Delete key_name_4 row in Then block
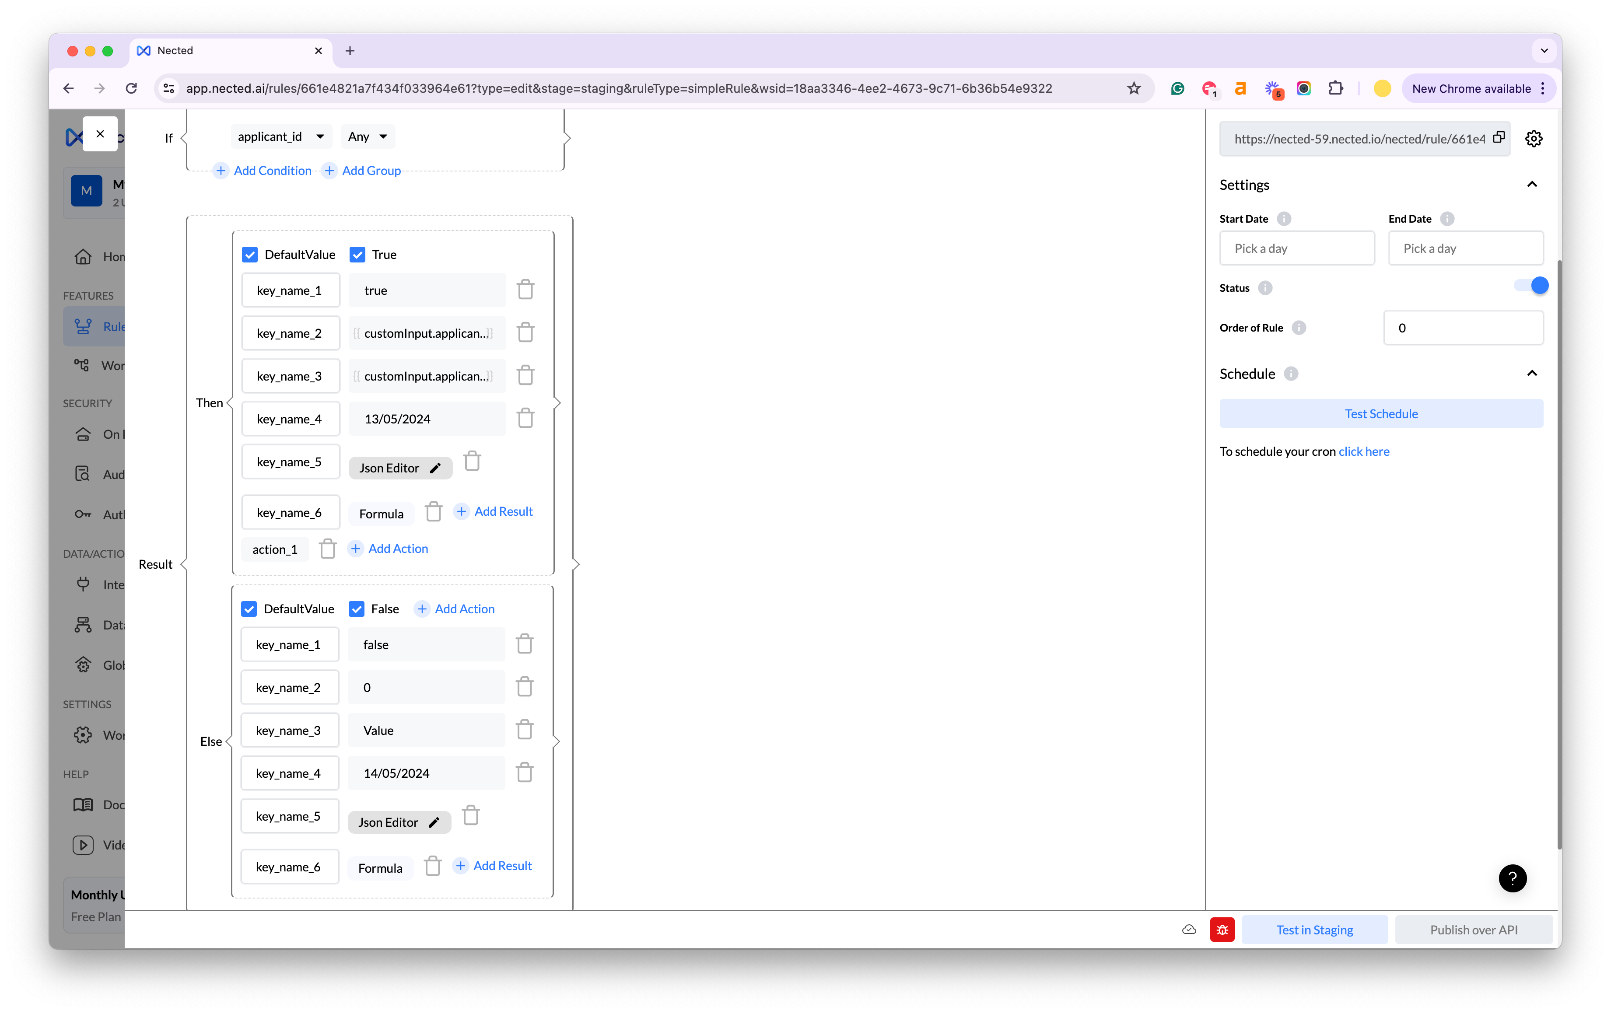This screenshot has width=1611, height=1014. click(525, 419)
